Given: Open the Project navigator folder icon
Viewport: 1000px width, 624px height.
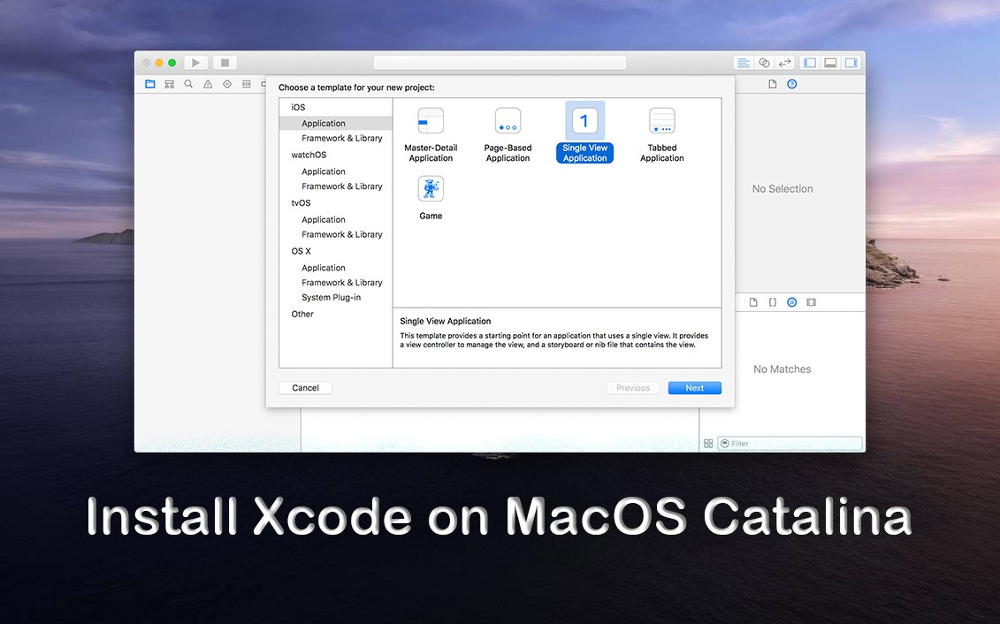Looking at the screenshot, I should 150,84.
